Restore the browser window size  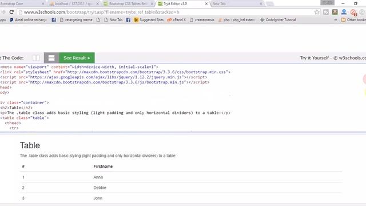[356, 3]
